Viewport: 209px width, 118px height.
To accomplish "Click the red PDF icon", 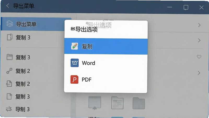I will pyautogui.click(x=74, y=79).
